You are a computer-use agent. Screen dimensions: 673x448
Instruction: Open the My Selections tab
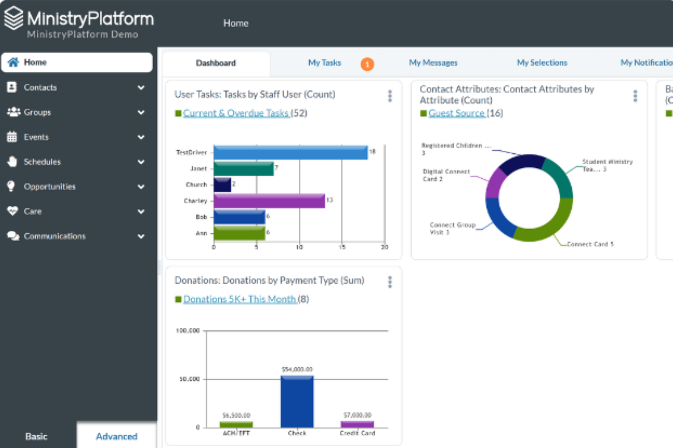(542, 63)
